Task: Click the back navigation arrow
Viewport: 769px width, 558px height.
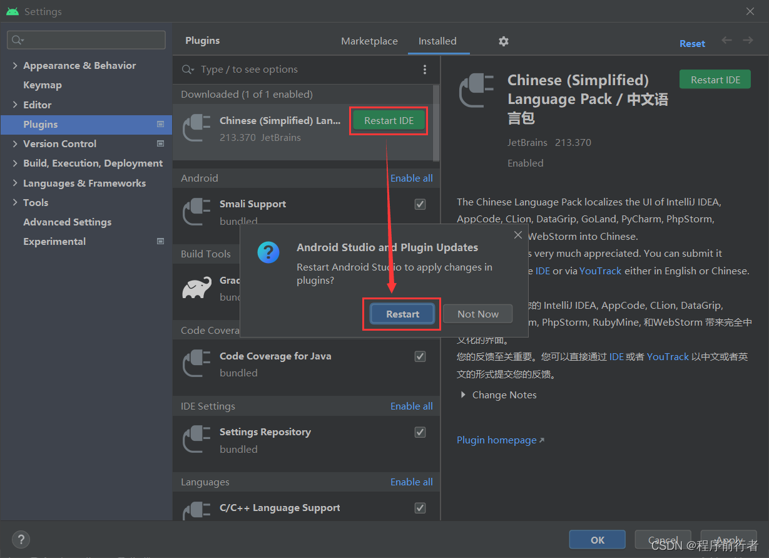Action: coord(726,40)
